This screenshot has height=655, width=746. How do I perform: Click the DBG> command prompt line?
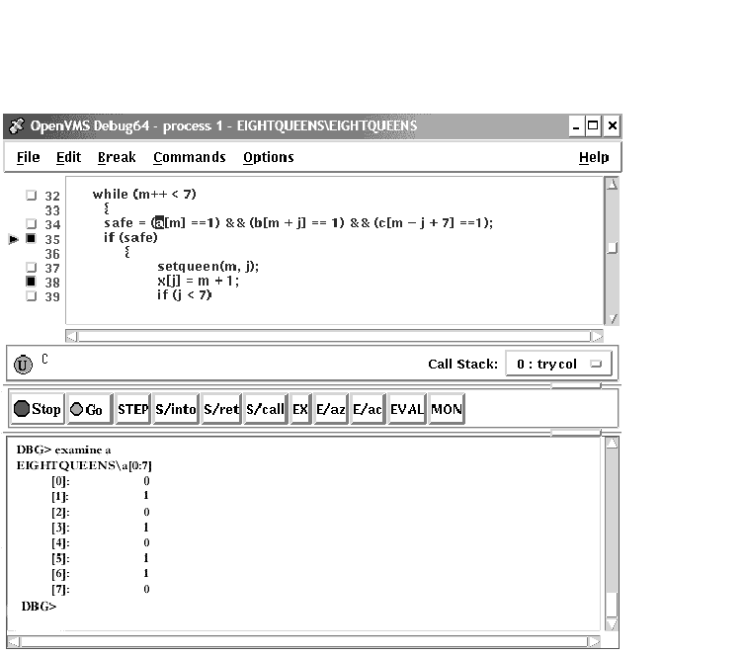click(296, 605)
